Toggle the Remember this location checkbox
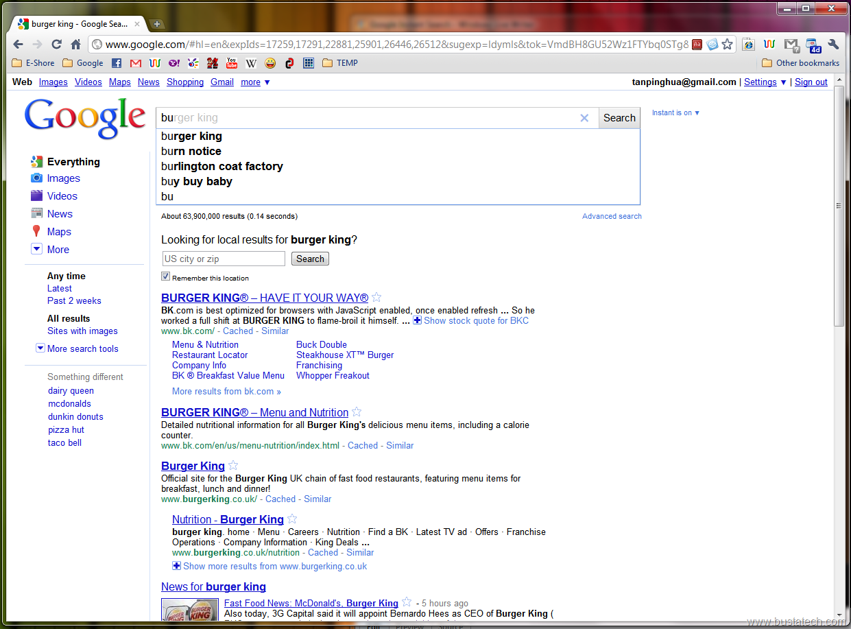Image resolution: width=851 pixels, height=629 pixels. (x=165, y=276)
